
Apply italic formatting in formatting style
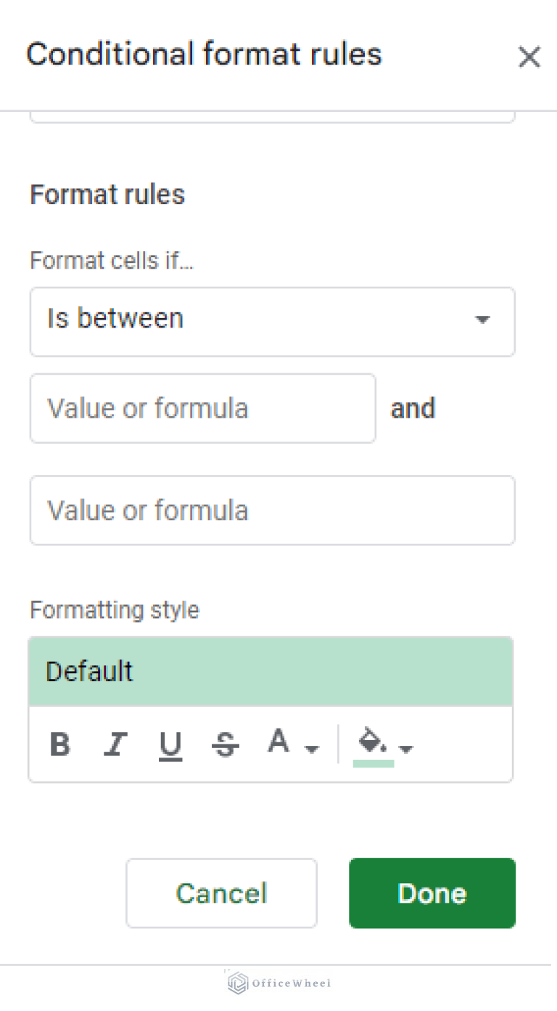click(x=115, y=744)
